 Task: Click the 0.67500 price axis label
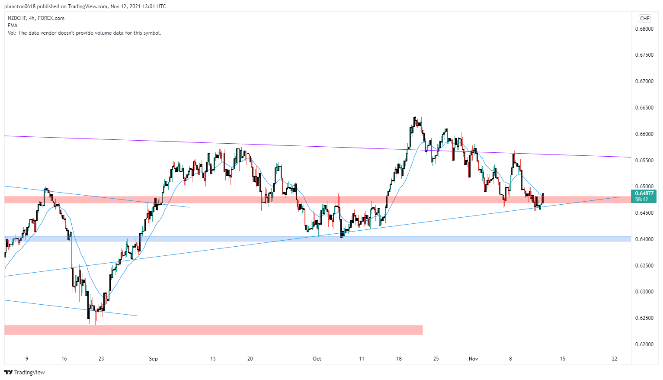coord(644,55)
